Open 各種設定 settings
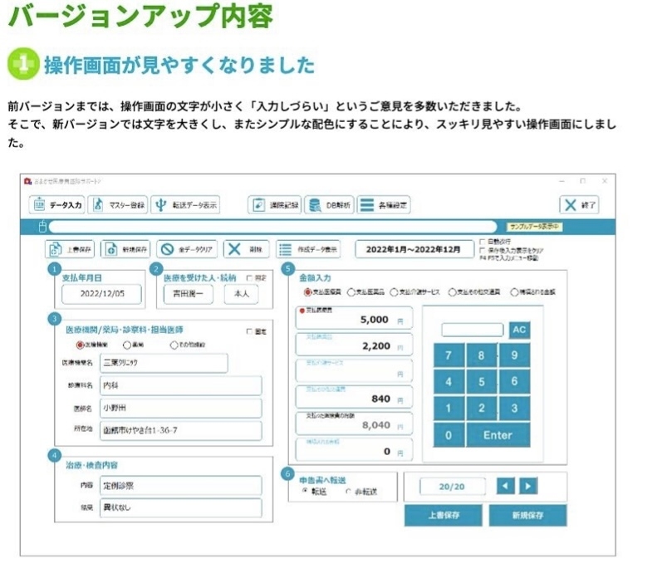This screenshot has height=578, width=672. (x=384, y=204)
